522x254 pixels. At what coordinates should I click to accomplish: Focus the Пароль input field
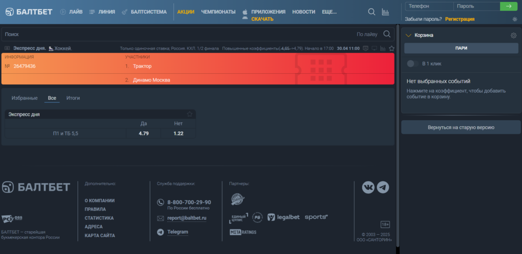click(x=477, y=6)
